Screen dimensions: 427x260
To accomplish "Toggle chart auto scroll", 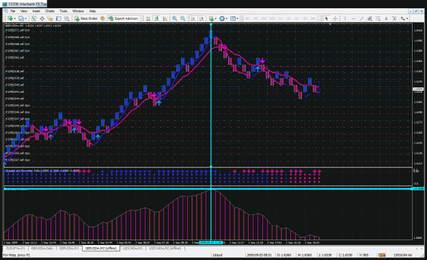I will pos(193,18).
